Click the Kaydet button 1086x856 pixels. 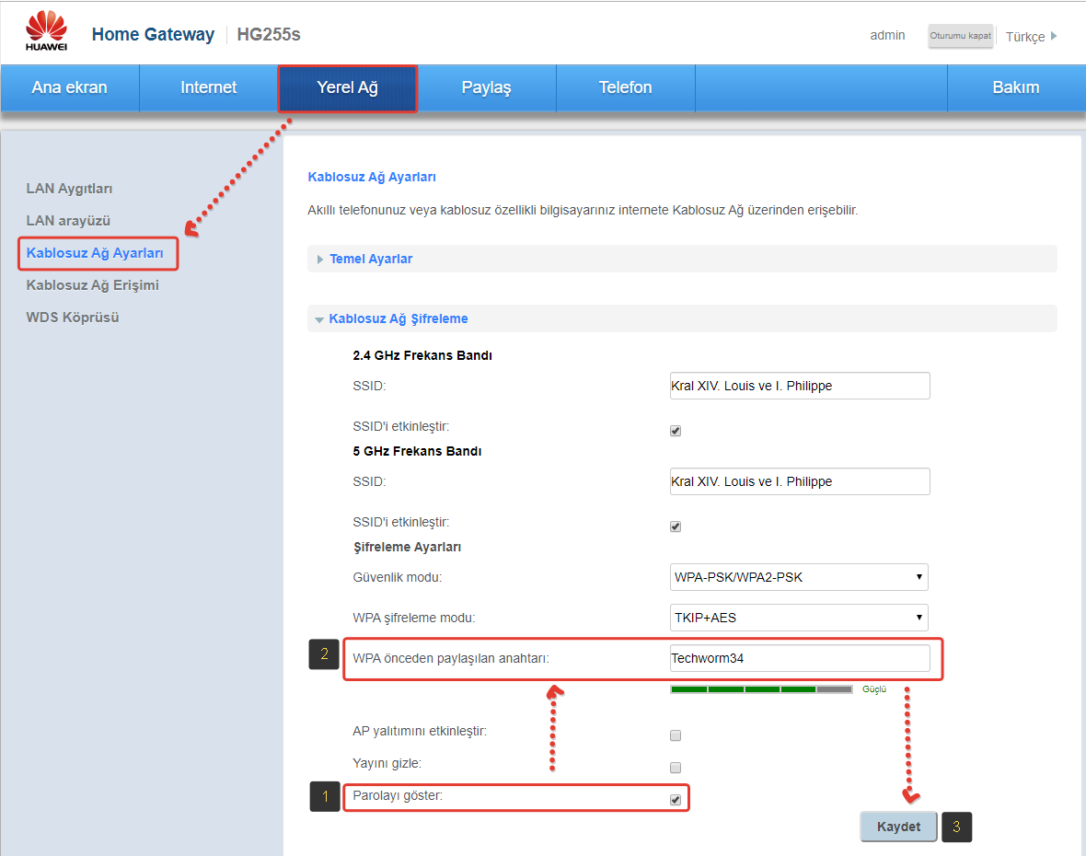[x=898, y=827]
